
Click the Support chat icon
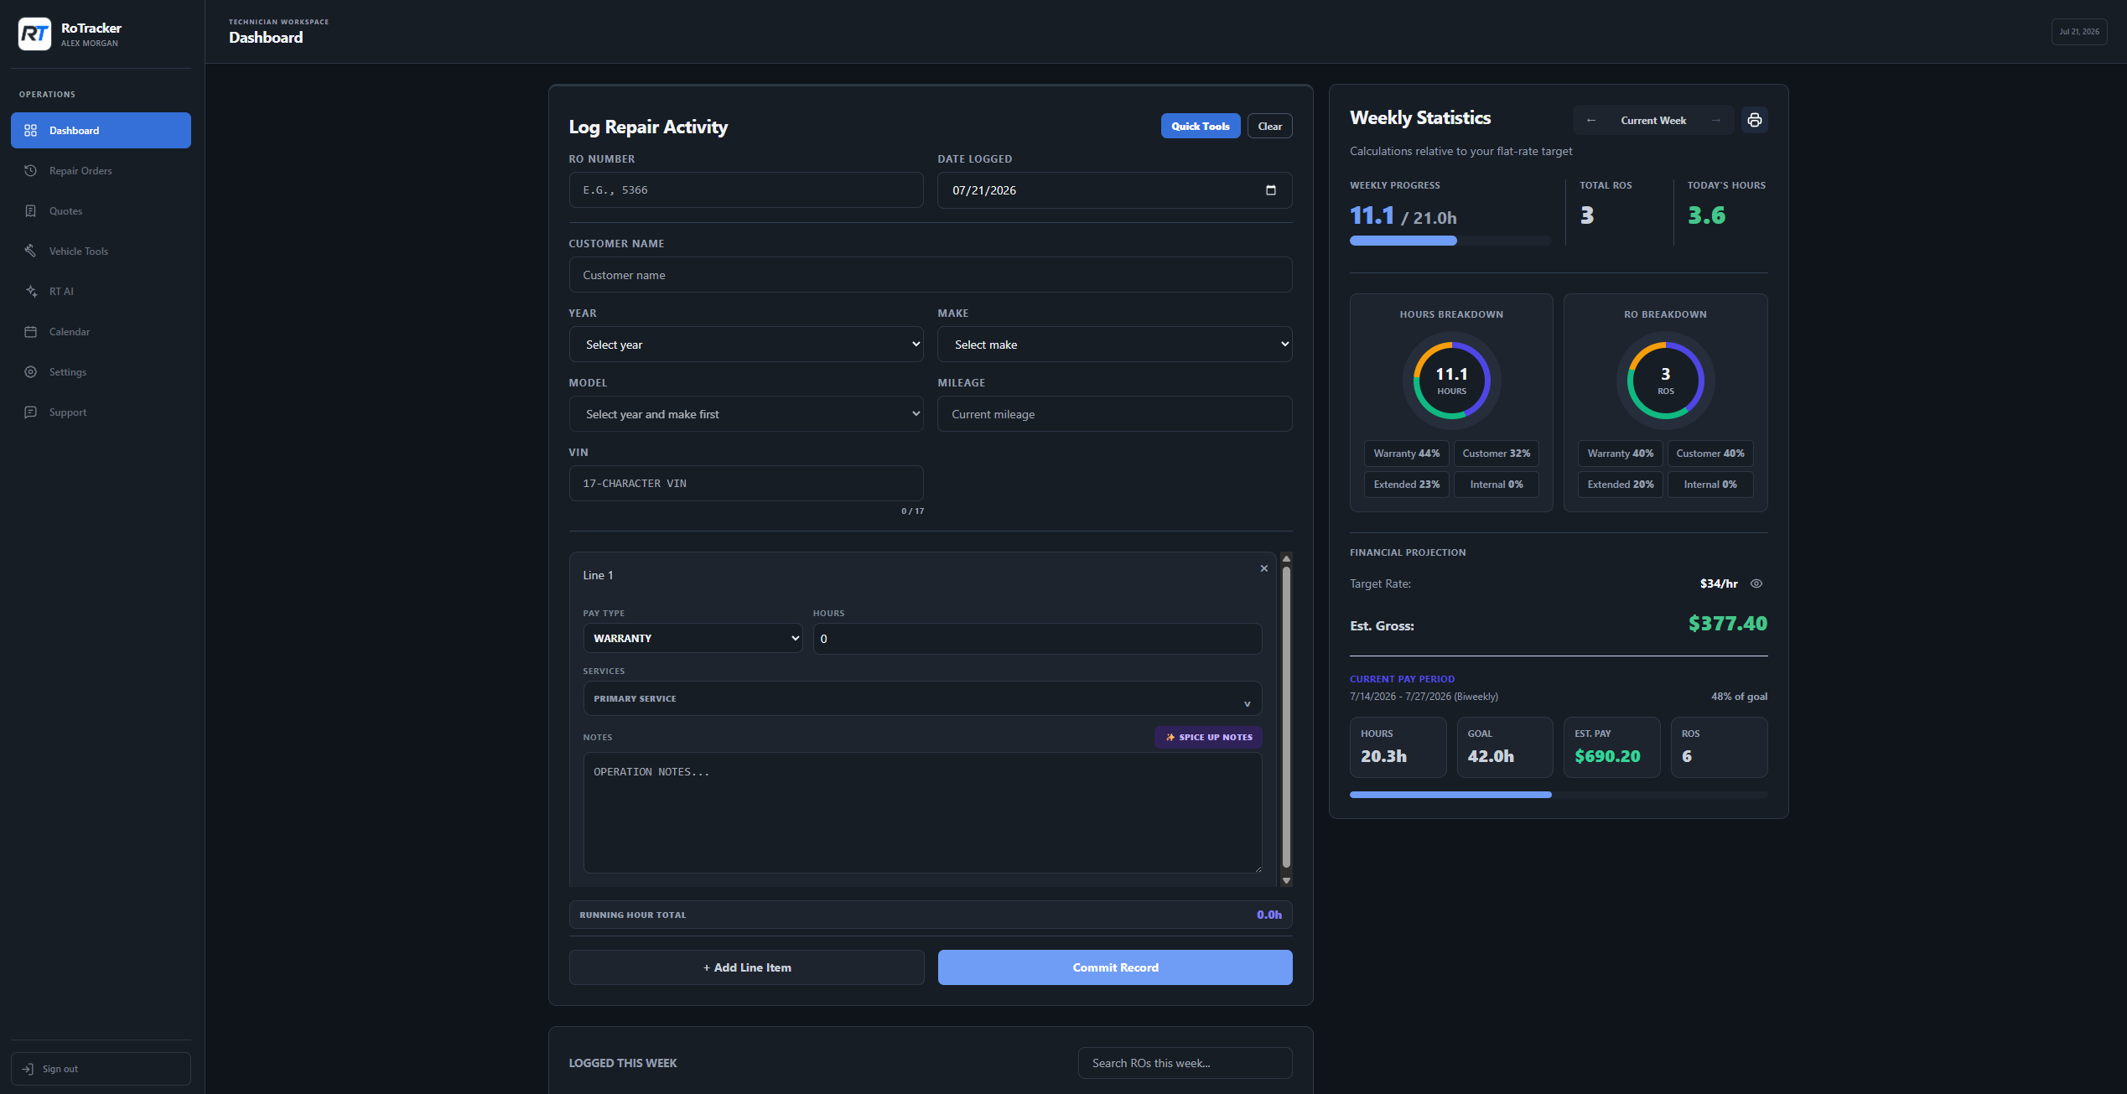pos(31,412)
